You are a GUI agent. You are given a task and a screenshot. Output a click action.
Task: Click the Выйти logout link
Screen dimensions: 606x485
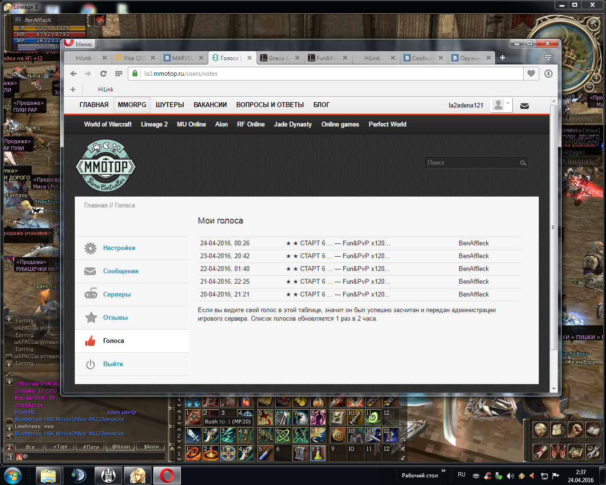click(113, 364)
